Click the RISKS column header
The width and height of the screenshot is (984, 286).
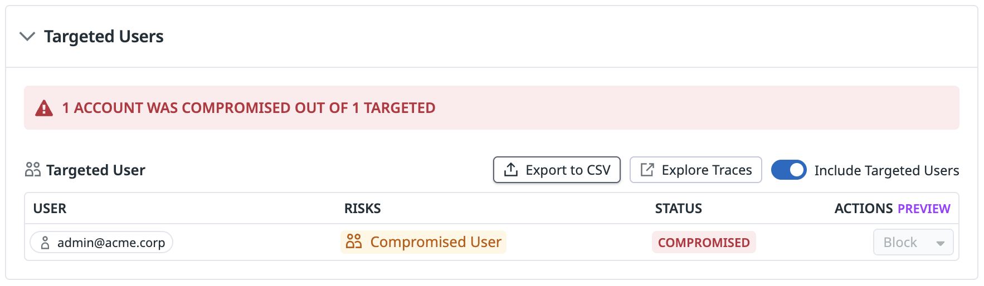362,209
